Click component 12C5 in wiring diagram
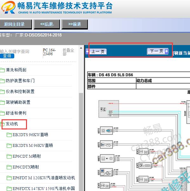Image resolution: width=190 pixels, height=191 pixels. [x=145, y=165]
